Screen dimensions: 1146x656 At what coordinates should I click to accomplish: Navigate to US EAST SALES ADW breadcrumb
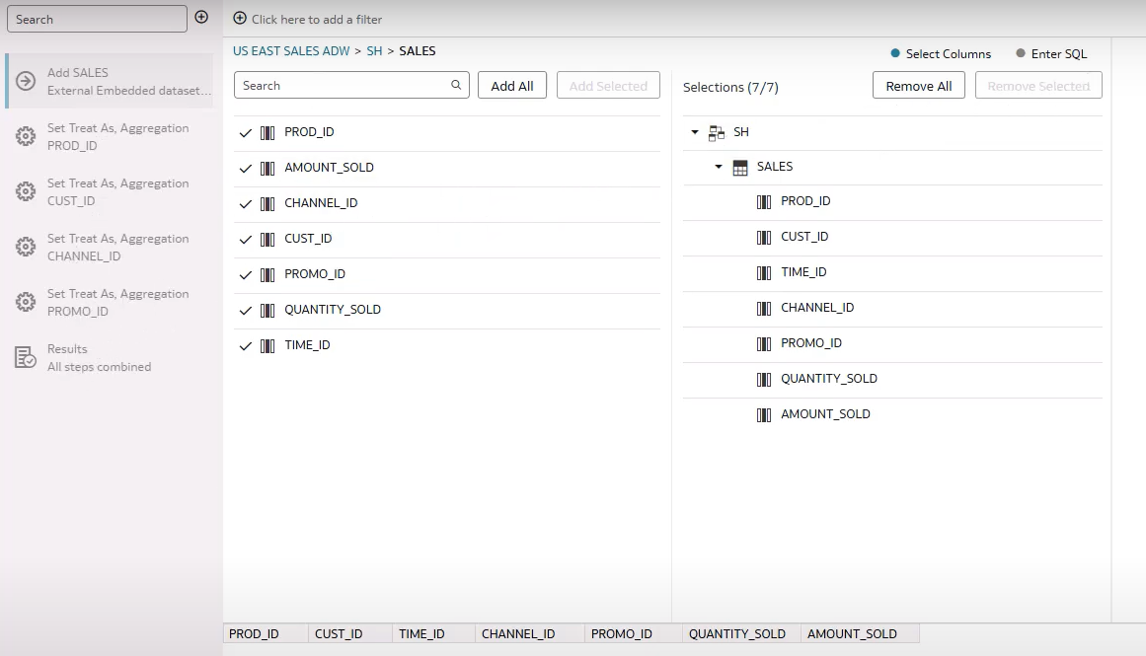pyautogui.click(x=291, y=50)
